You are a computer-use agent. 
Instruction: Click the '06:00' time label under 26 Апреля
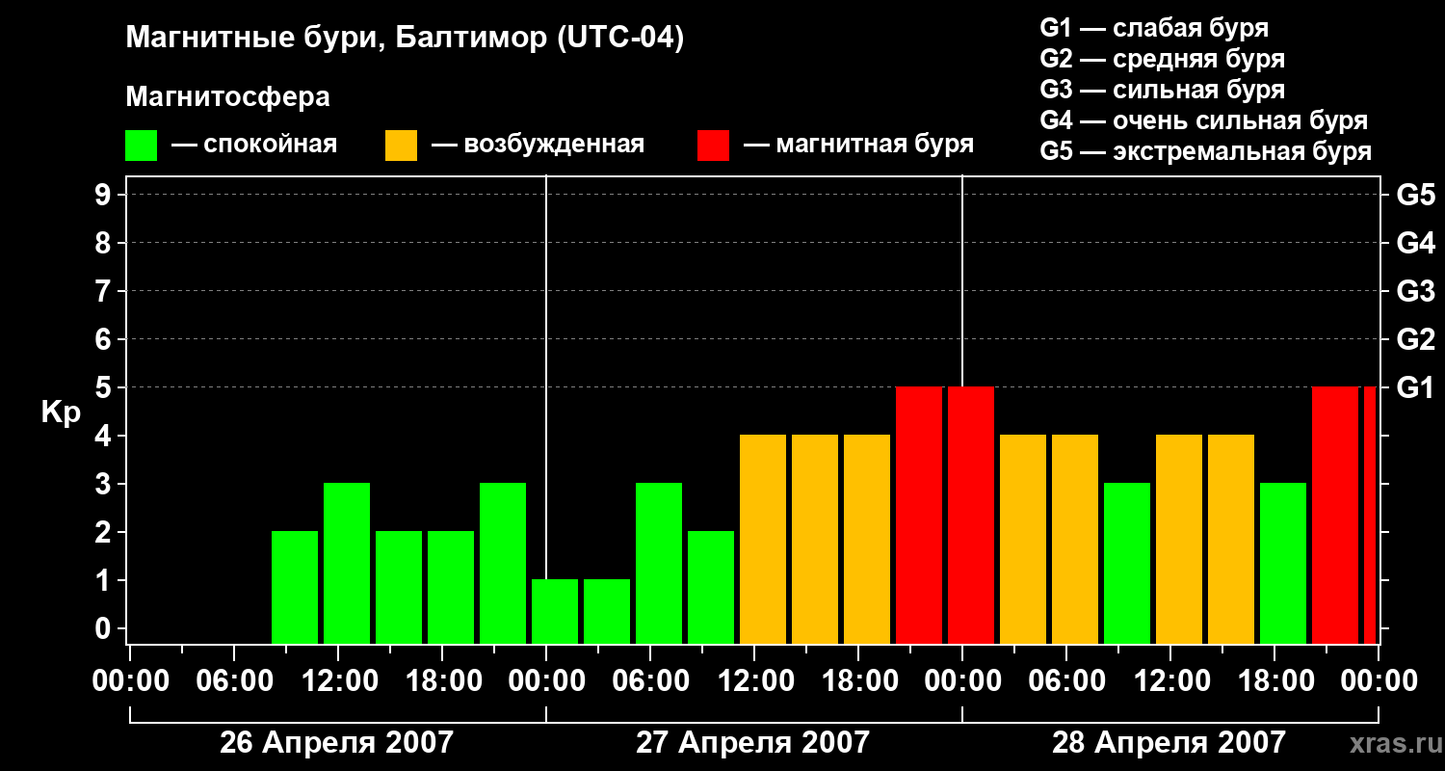point(233,681)
